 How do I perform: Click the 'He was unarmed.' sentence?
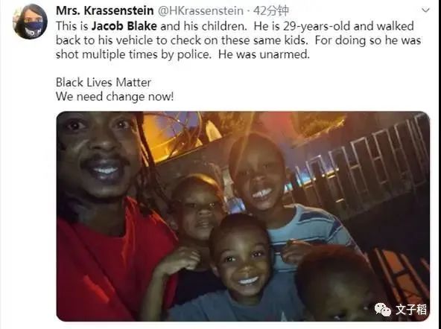pyautogui.click(x=264, y=54)
